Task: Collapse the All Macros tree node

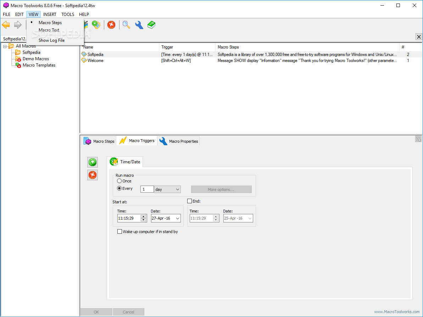Action: [x=5, y=46]
